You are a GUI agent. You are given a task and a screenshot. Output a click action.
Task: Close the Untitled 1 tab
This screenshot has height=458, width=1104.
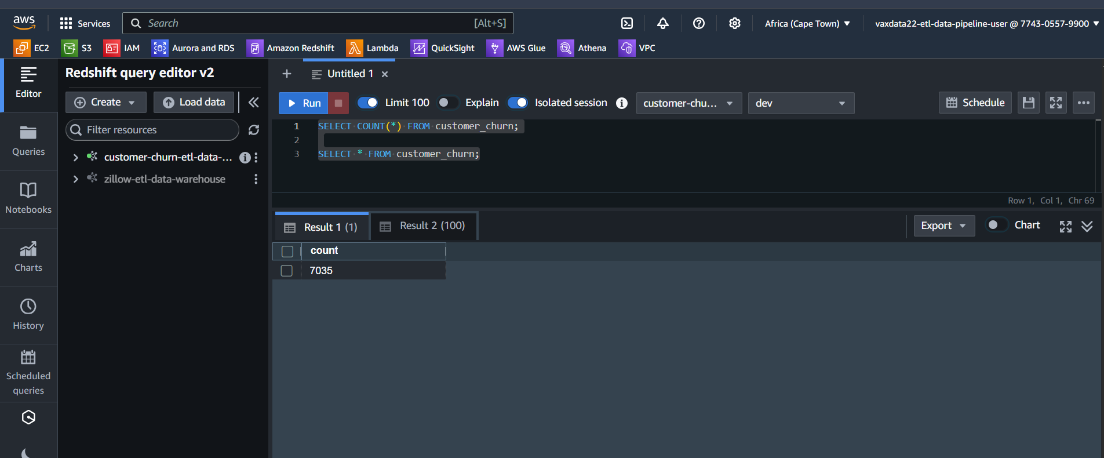coord(385,74)
